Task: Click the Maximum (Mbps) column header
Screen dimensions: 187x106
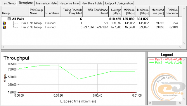Action: click(x=142, y=11)
